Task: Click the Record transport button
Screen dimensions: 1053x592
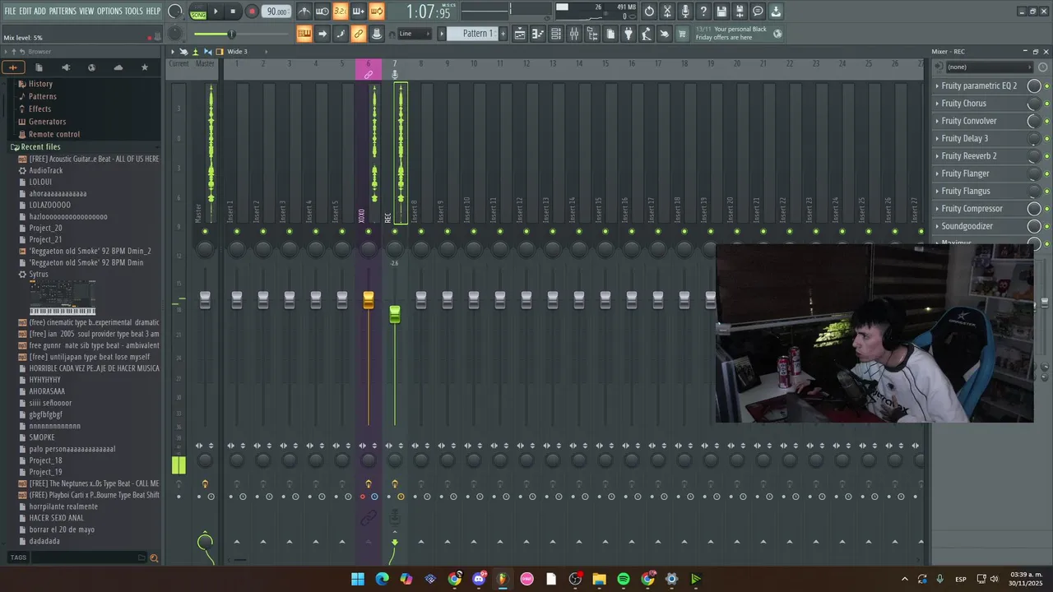Action: coord(252,12)
